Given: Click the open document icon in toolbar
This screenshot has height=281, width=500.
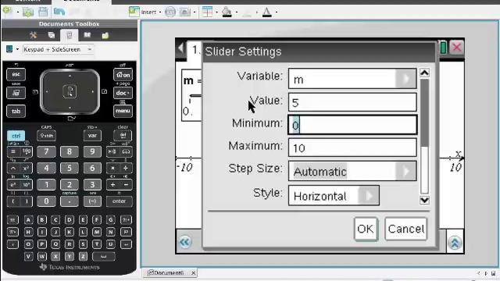Looking at the screenshot, I should tap(28, 12).
